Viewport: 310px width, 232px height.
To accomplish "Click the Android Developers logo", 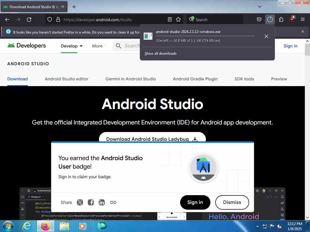I will point(27,46).
